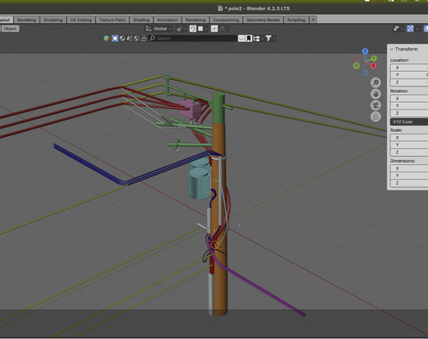The height and width of the screenshot is (339, 428).
Task: Toggle lock camera to view button
Action: tap(376, 116)
